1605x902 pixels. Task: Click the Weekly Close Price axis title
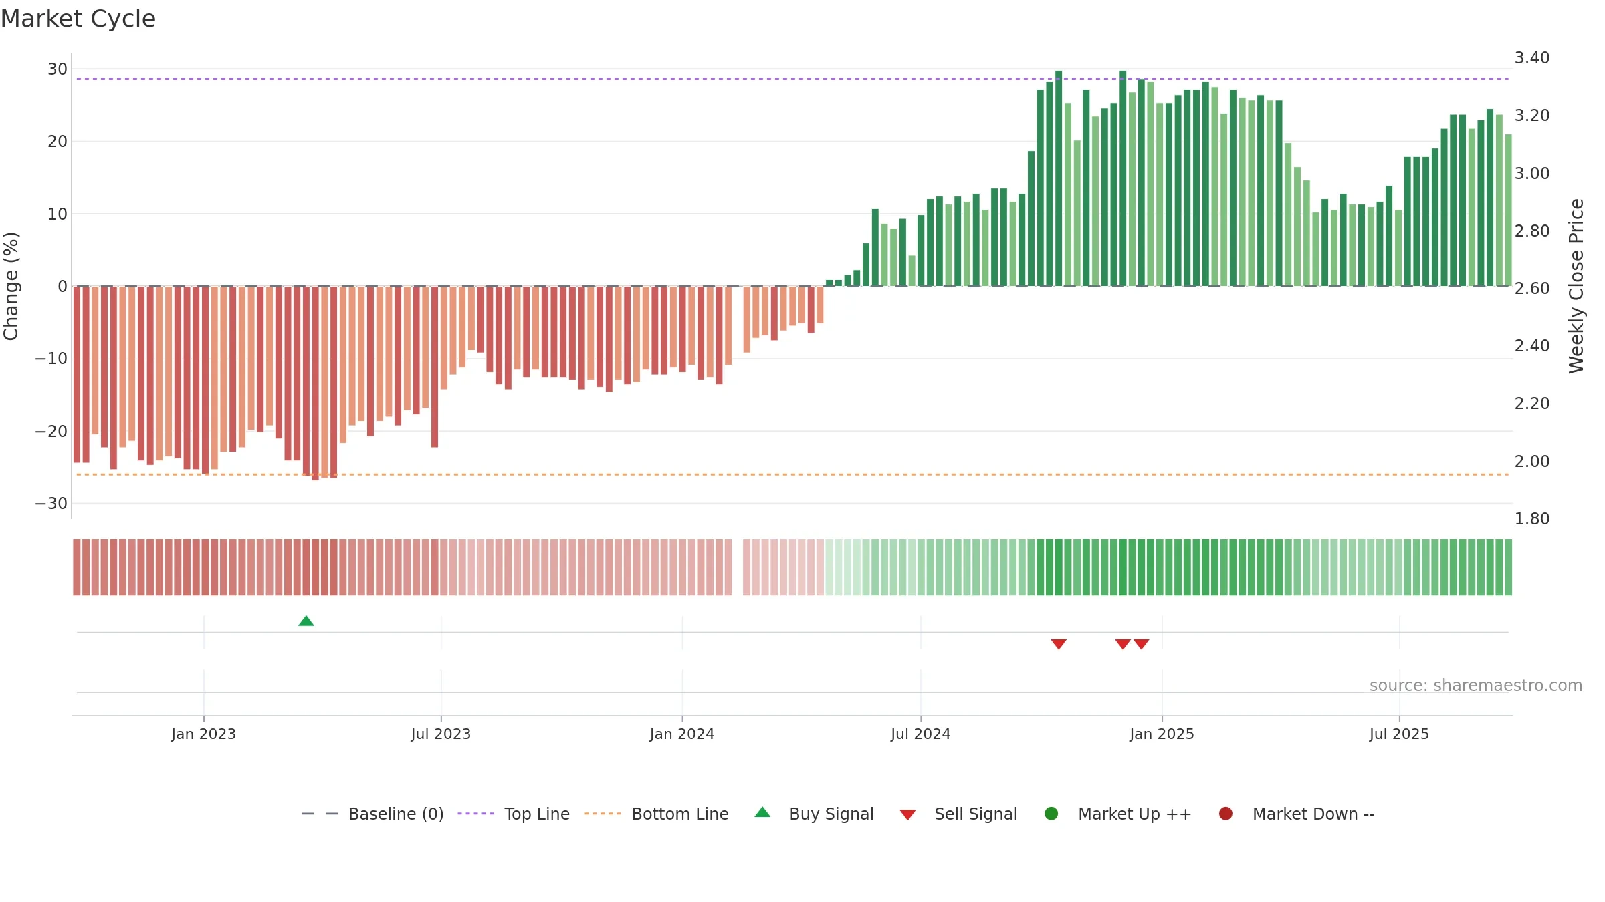tap(1576, 286)
